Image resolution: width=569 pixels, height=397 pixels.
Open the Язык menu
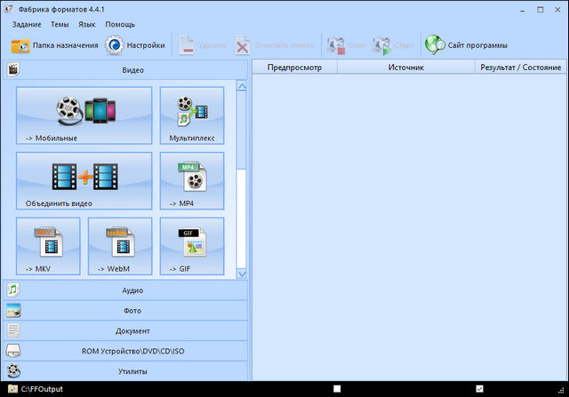pos(87,24)
